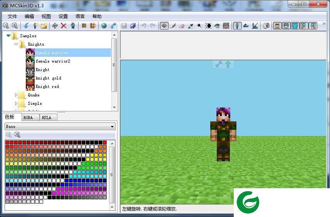Switch to the RGBA tab

(30, 118)
